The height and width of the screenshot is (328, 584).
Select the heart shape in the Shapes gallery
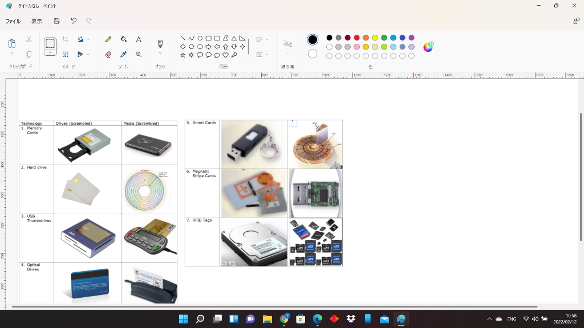pyautogui.click(x=225, y=55)
